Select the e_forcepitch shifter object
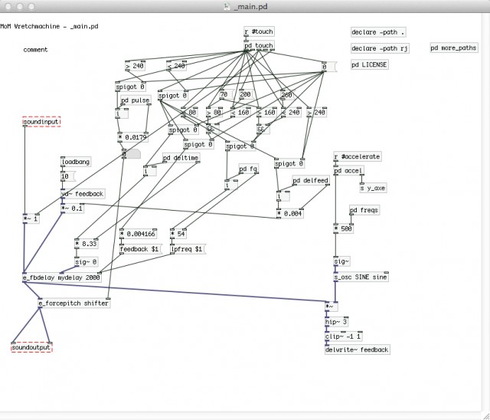490x420 pixels. pyautogui.click(x=73, y=303)
